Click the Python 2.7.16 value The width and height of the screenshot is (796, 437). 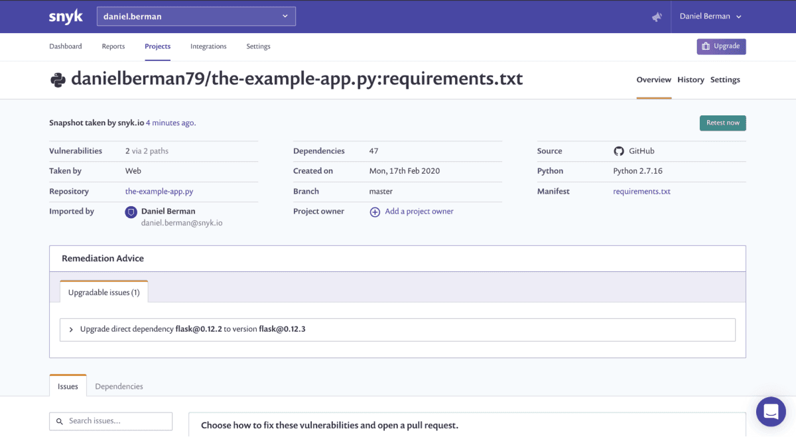coord(638,171)
